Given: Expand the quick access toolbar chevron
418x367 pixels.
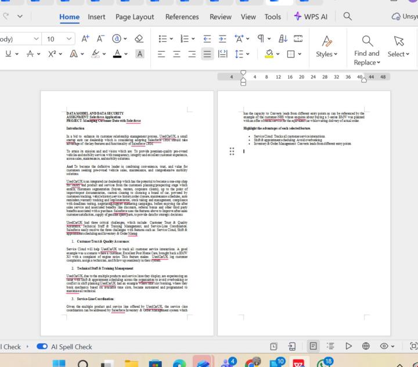Looking at the screenshot, I should click(x=20, y=16).
